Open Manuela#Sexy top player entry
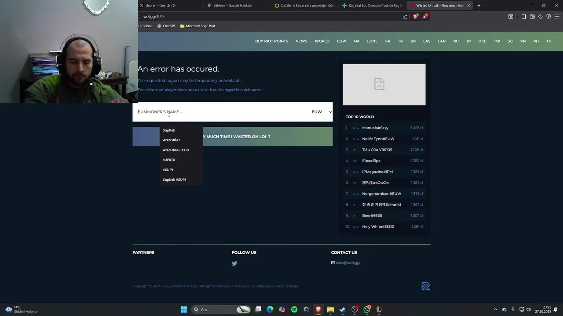 375,128
